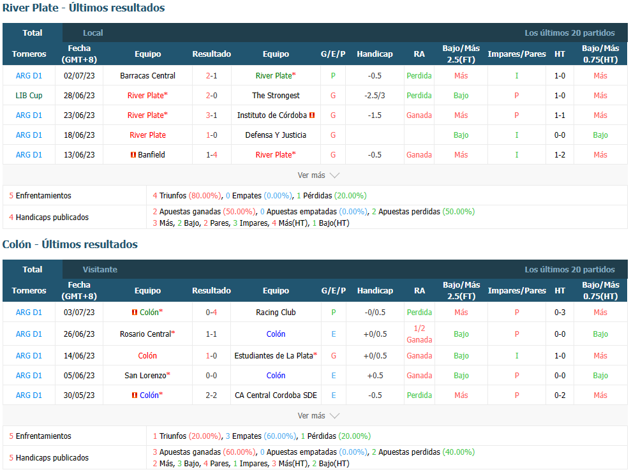631x472 pixels.
Task: Open ARG D1 link for 13/06/23 match
Action: tap(29, 154)
